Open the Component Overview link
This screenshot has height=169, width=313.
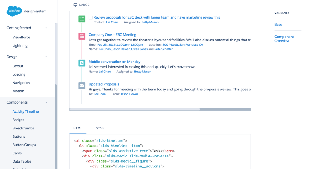tap(284, 39)
